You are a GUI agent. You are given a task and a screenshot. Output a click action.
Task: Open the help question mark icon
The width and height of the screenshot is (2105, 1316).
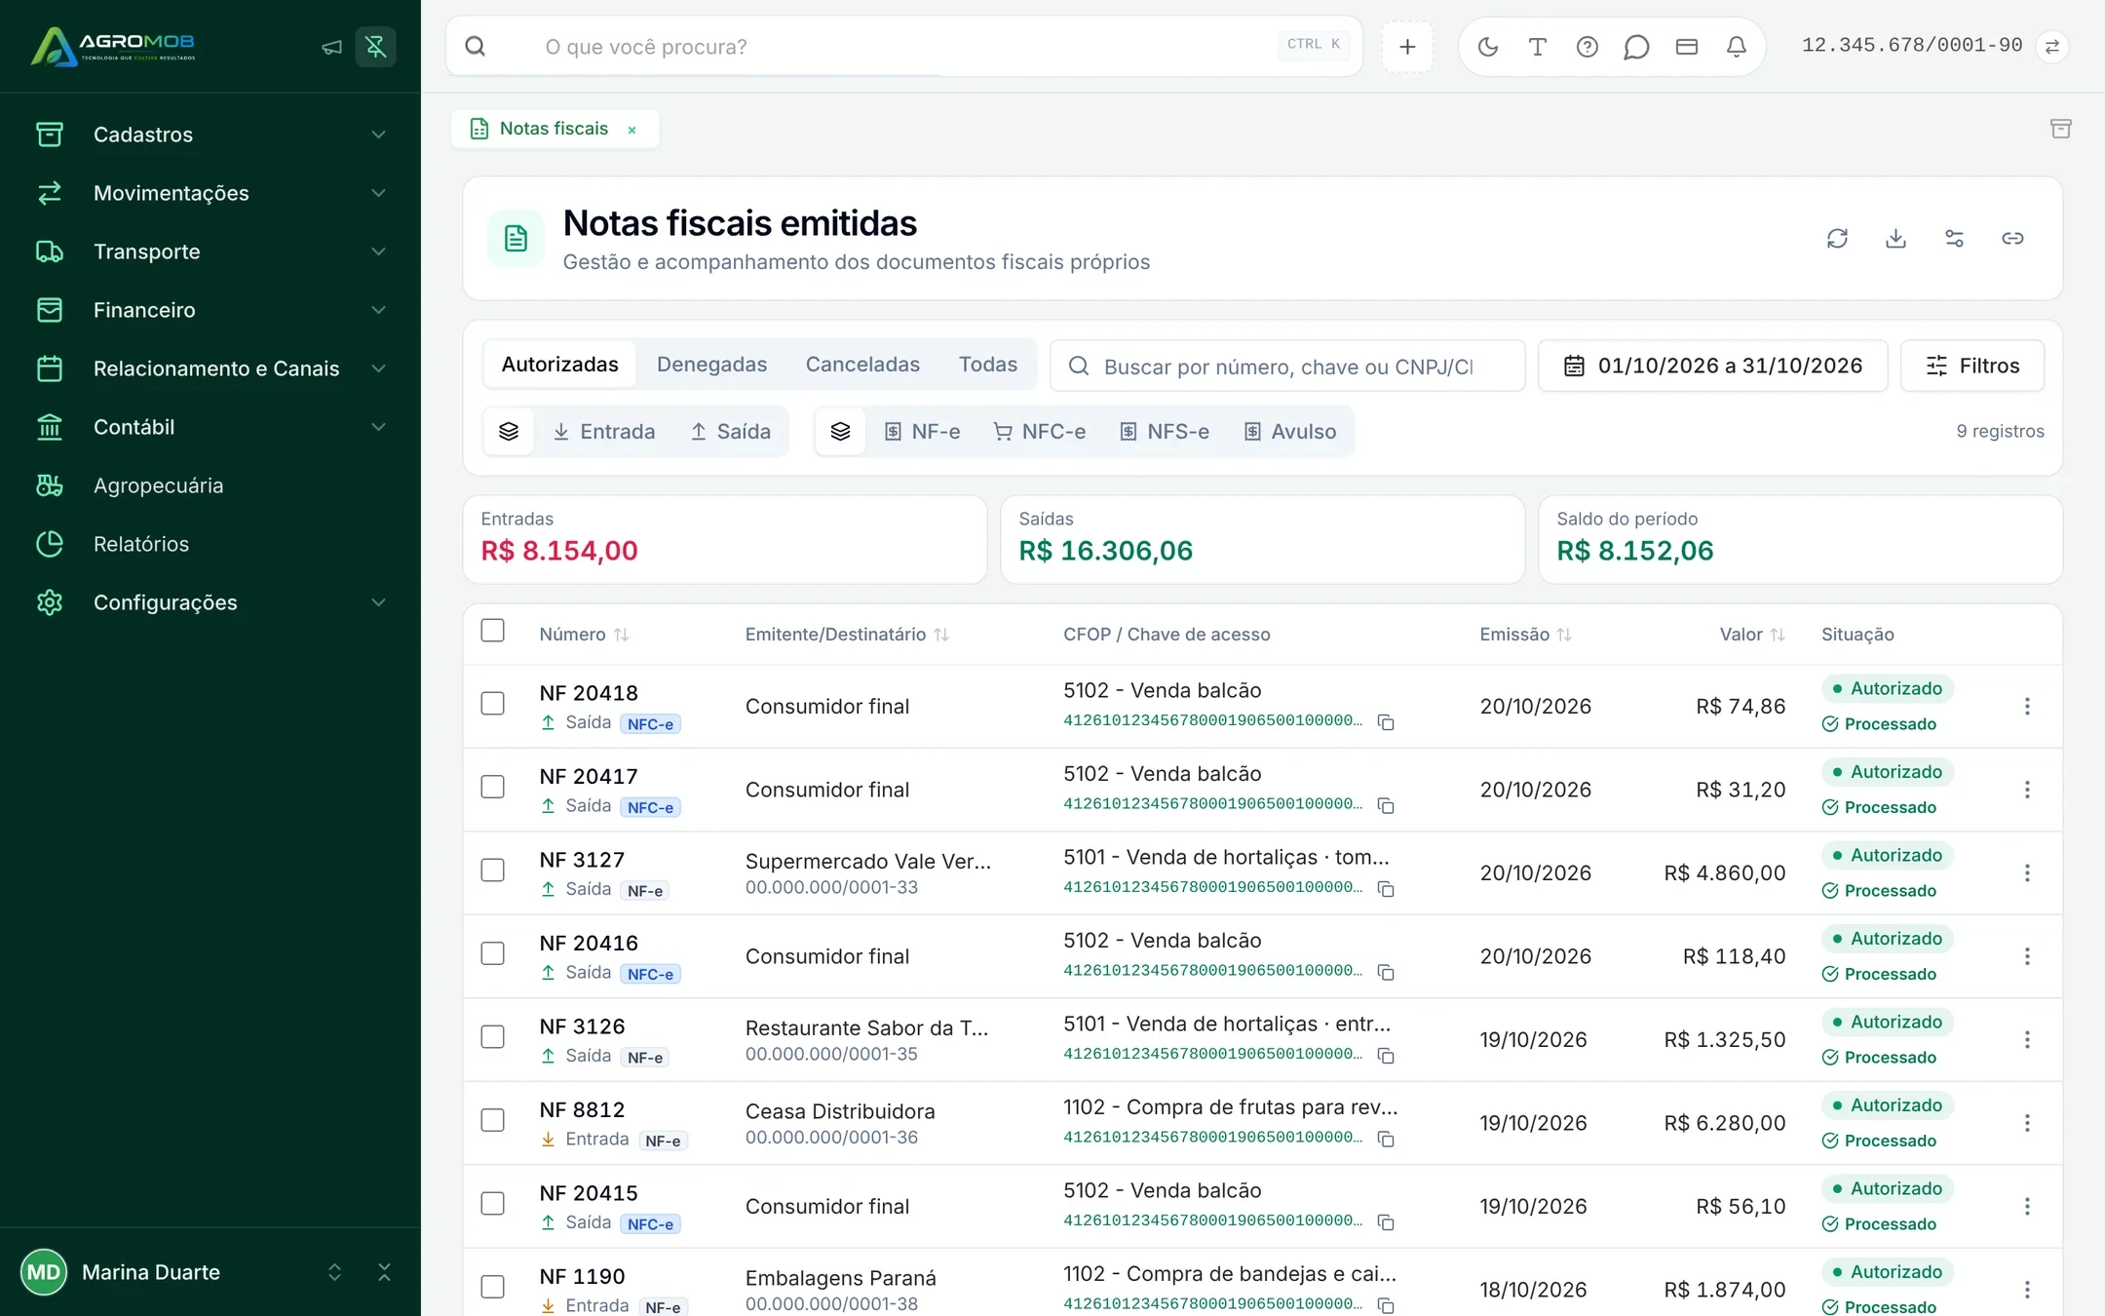1588,47
